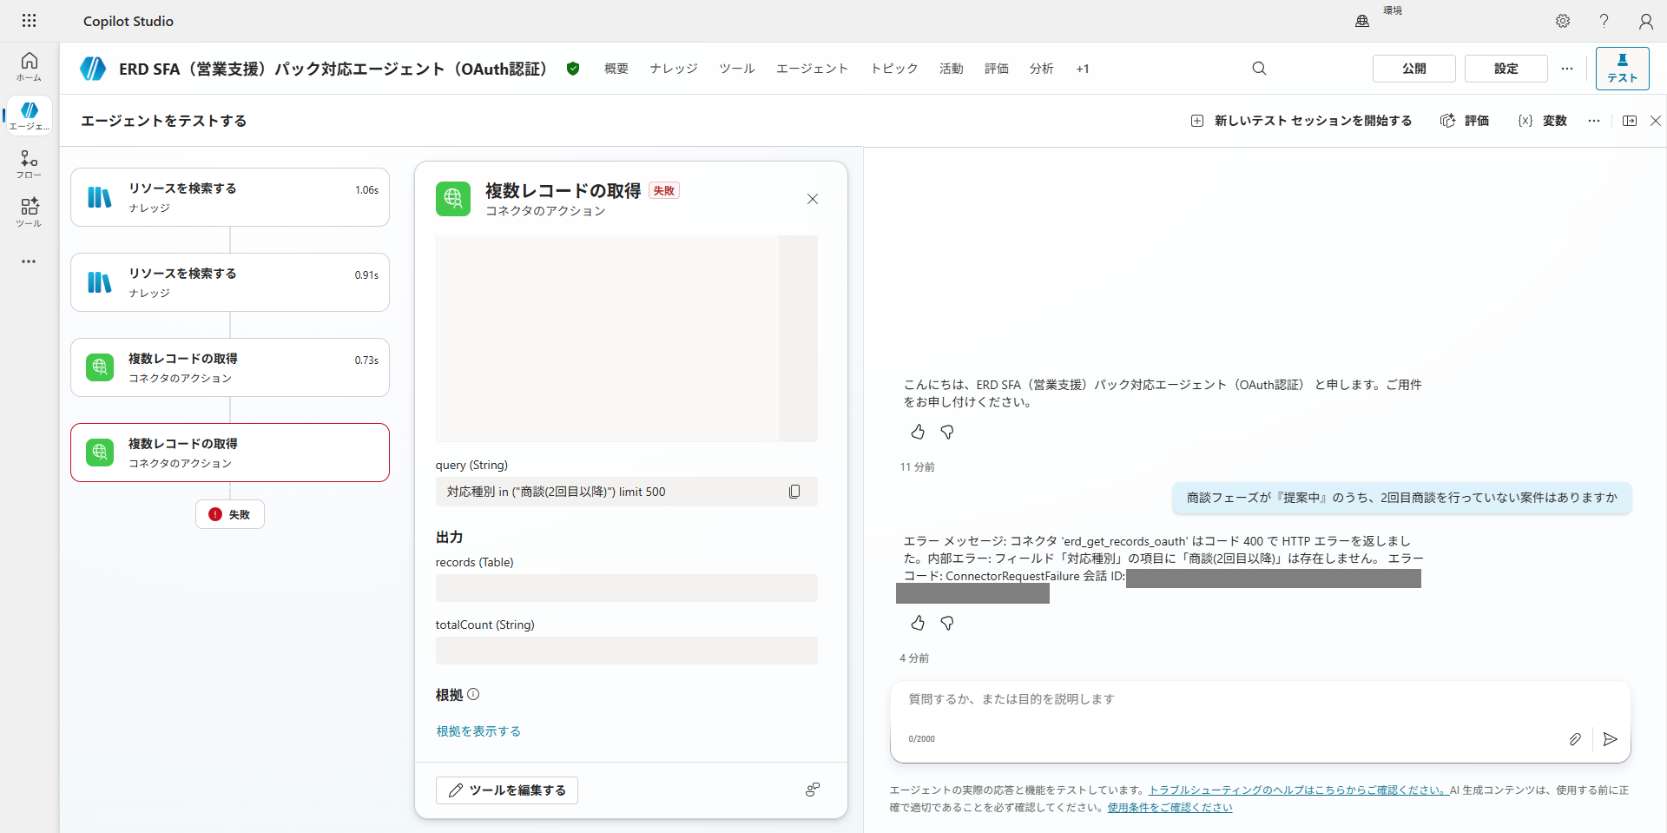Give thumbs down to the error message
The width and height of the screenshot is (1667, 833).
[x=947, y=623]
